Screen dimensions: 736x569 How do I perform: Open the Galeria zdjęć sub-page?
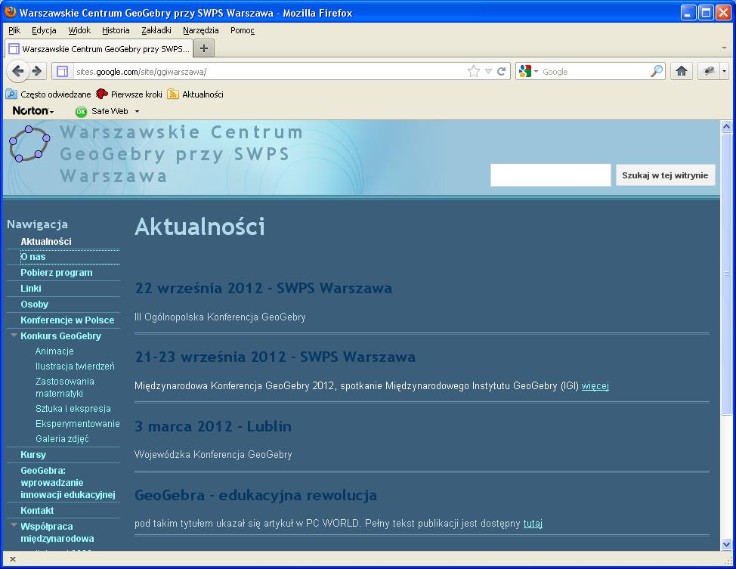coord(62,439)
